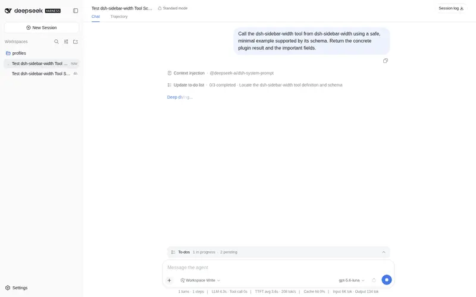
Task: Collapse the sidebar panel icon
Action: pos(76,11)
